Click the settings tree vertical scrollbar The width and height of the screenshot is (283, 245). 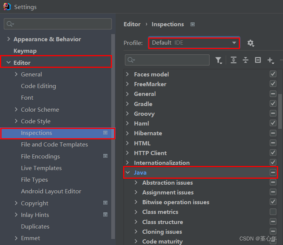113,136
